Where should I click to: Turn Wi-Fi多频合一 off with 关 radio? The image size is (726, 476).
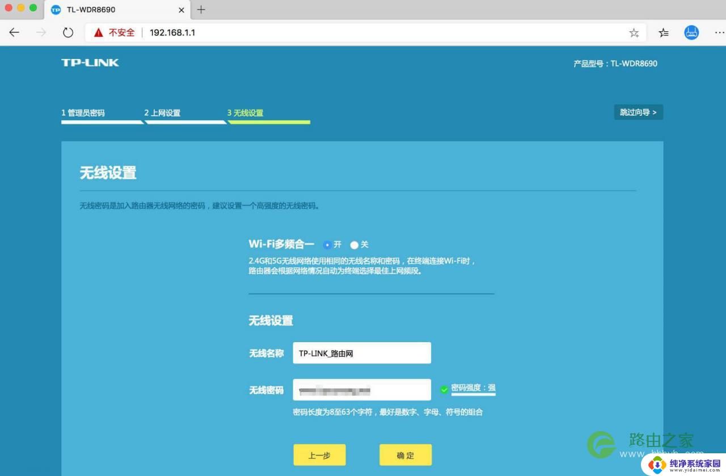354,245
